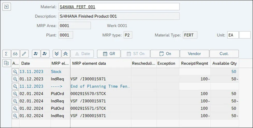Screen dimensions: 253x128
Task: Toggle the On button
Action: click(165, 54)
